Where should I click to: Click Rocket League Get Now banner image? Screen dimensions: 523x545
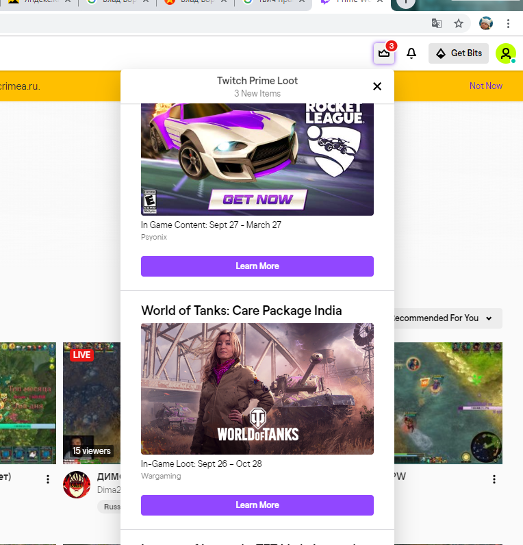point(257,160)
